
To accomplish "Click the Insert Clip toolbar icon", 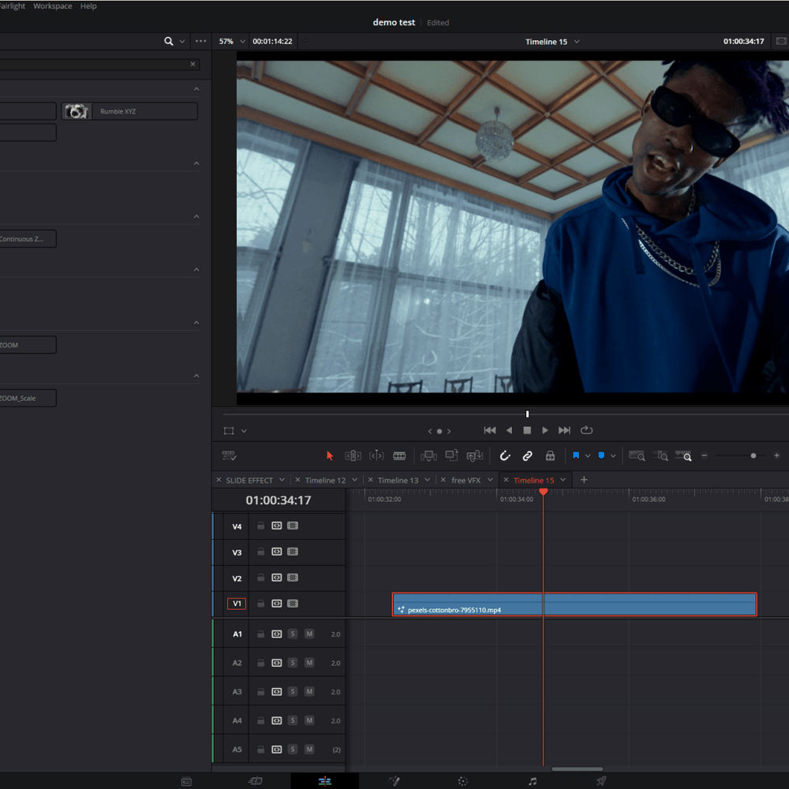I will 428,456.
